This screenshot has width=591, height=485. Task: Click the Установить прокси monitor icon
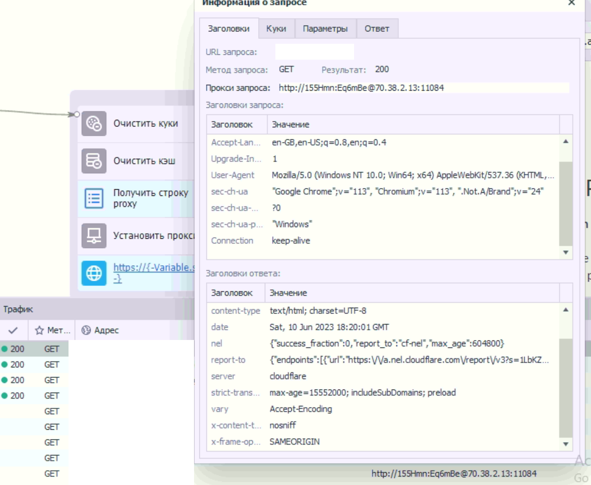point(94,236)
